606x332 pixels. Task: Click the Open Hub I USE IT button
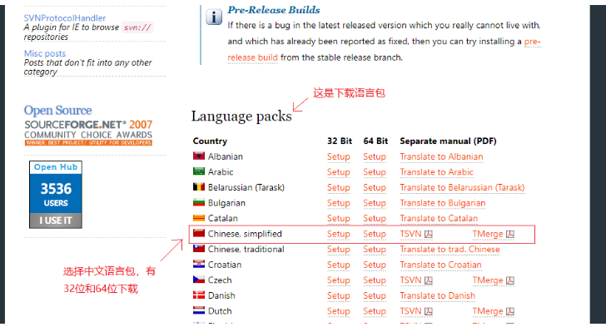tap(56, 221)
